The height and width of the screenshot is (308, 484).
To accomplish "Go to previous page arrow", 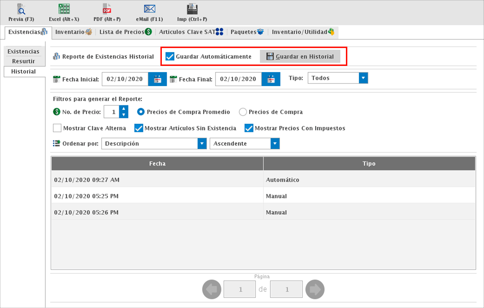I will (x=212, y=290).
